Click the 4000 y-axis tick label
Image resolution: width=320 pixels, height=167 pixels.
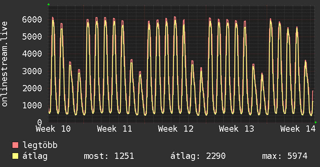point(32,54)
